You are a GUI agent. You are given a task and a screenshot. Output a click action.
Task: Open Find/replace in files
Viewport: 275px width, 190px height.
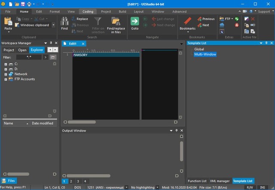point(115,21)
